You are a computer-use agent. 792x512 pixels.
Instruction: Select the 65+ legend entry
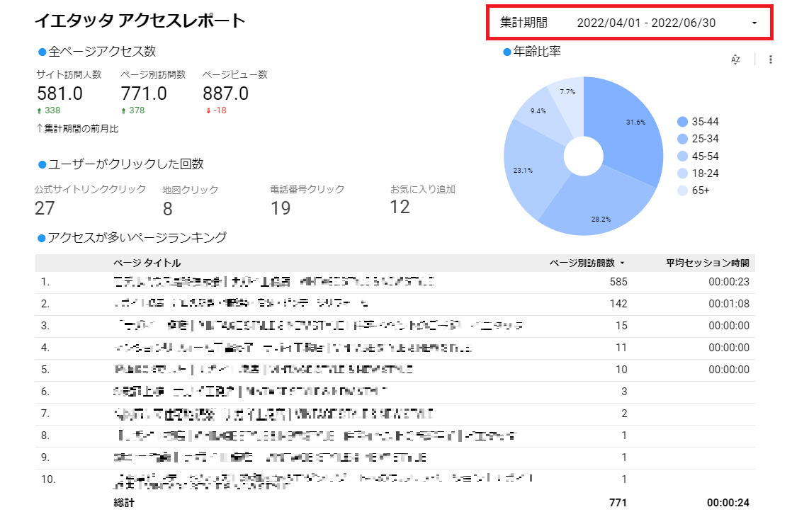[701, 190]
